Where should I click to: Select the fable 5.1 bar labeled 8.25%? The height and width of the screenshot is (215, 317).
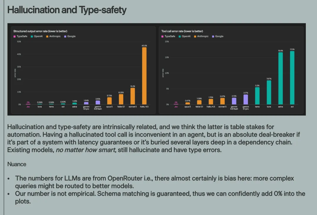click(x=121, y=99)
